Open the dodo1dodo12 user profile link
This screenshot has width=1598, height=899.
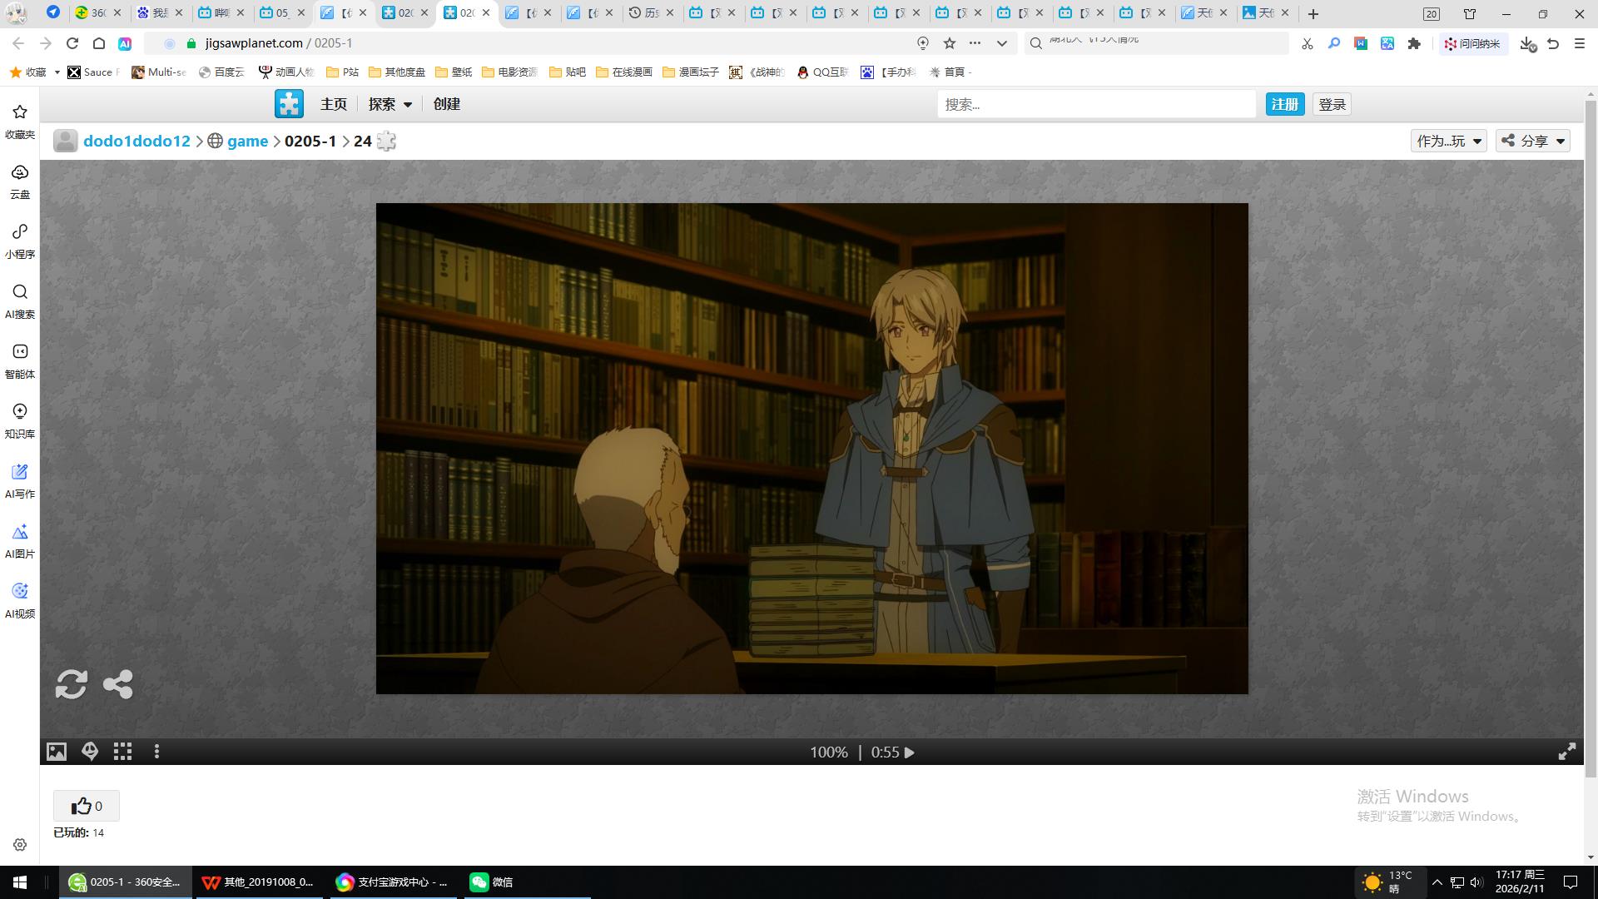(x=136, y=141)
